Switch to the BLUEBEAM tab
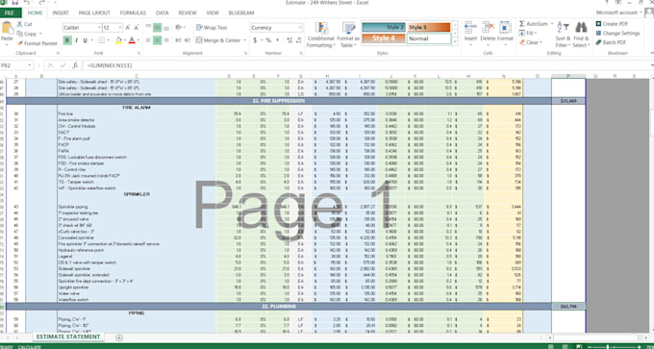 (x=241, y=12)
